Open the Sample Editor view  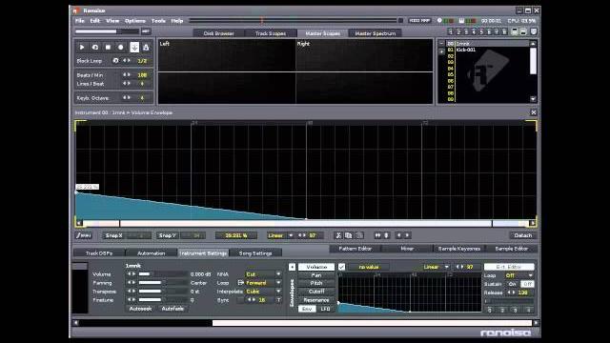coord(512,248)
